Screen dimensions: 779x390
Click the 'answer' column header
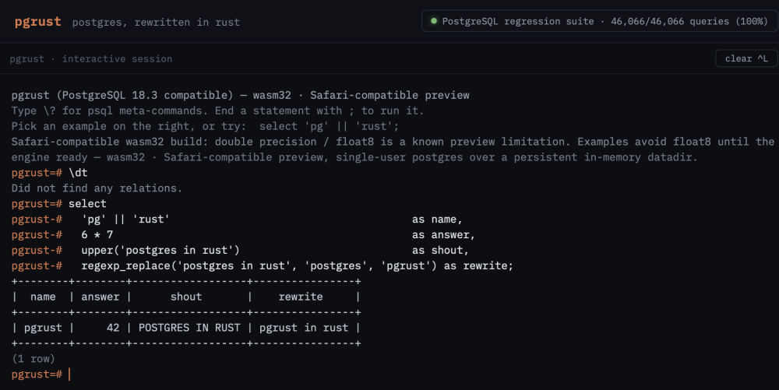[x=100, y=297]
